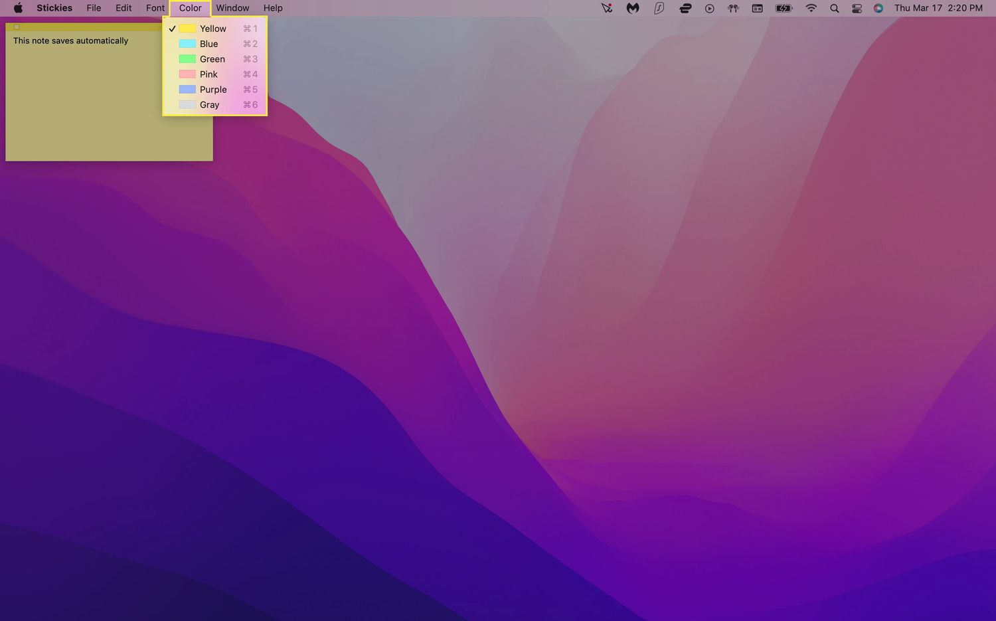Set the note color to Green
This screenshot has width=996, height=621.
pyautogui.click(x=212, y=59)
